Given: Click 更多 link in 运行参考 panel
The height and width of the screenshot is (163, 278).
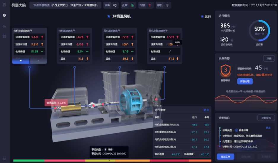Looking at the screenshot, I should coord(206,110).
